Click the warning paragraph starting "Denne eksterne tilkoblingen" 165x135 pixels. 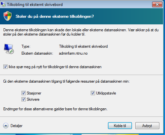(x=81, y=32)
